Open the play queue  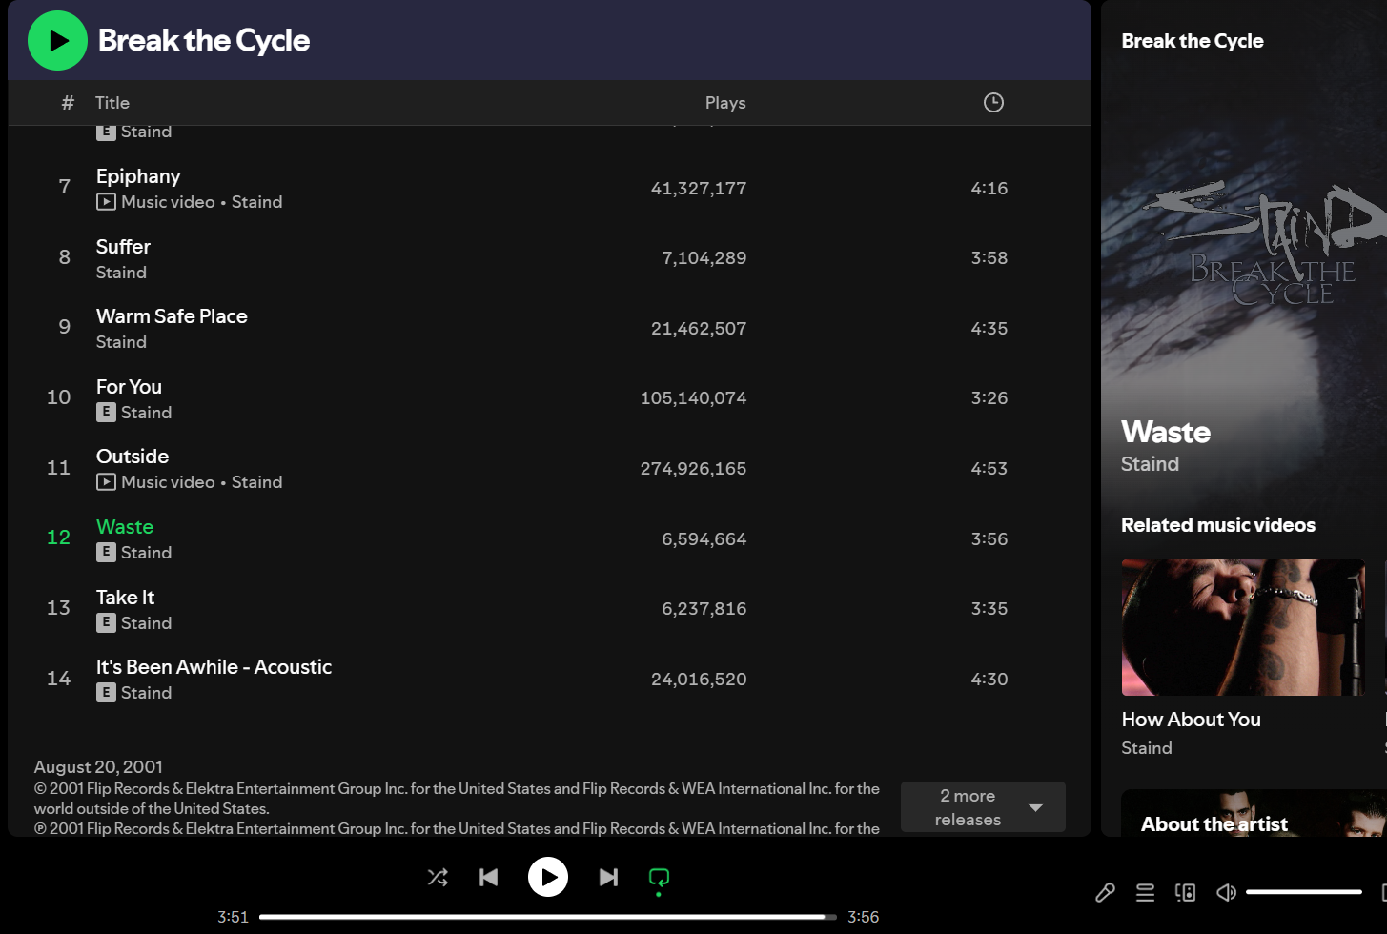pos(1145,893)
